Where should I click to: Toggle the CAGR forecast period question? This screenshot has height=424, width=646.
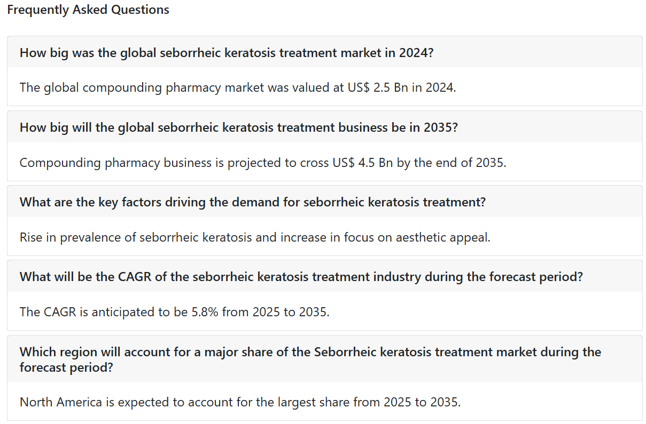pyautogui.click(x=324, y=277)
